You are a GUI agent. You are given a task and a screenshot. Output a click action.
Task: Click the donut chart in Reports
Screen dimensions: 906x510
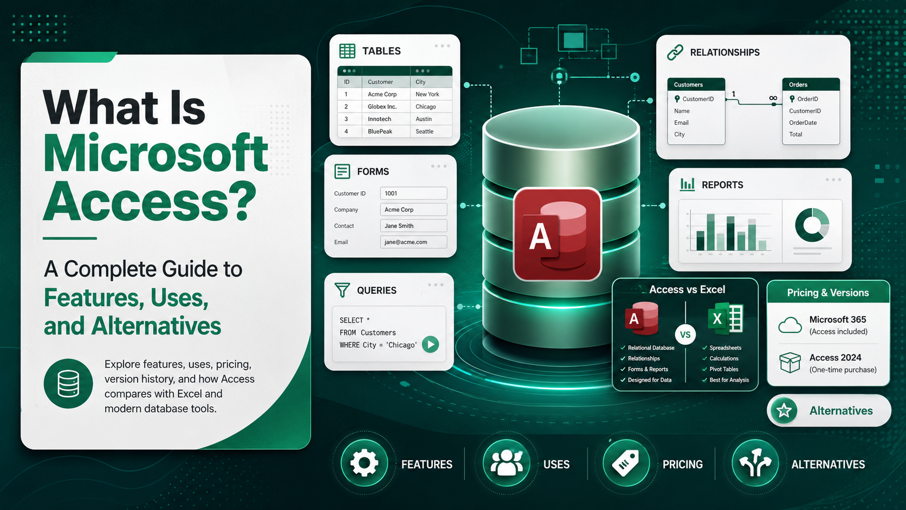click(x=812, y=225)
